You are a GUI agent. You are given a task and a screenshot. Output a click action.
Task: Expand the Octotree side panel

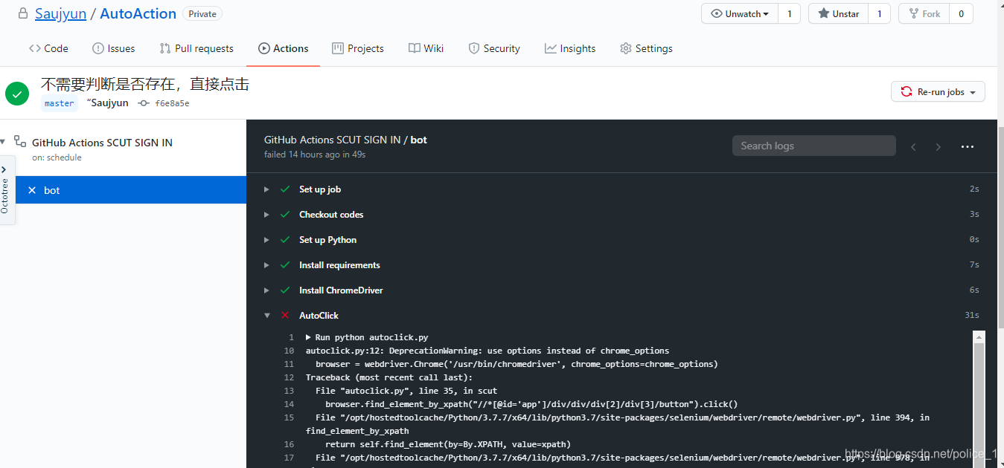point(4,189)
